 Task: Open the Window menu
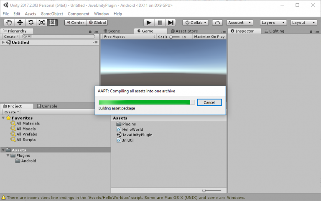click(x=101, y=14)
